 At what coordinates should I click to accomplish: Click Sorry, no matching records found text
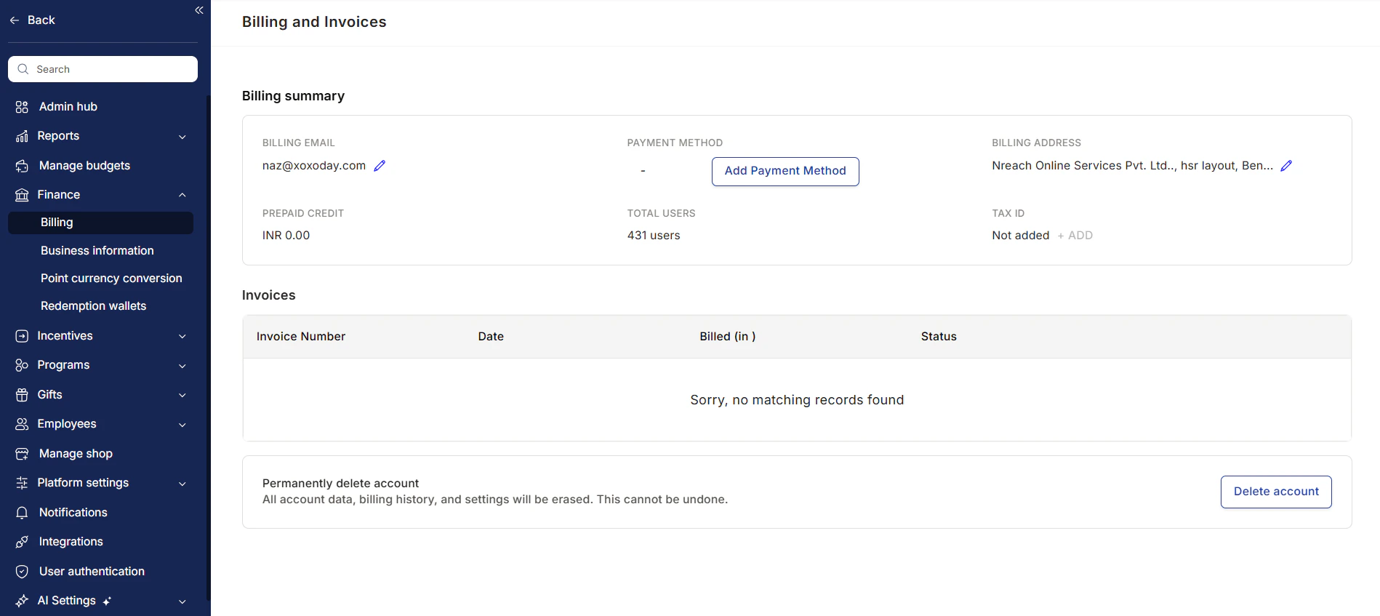coord(797,400)
